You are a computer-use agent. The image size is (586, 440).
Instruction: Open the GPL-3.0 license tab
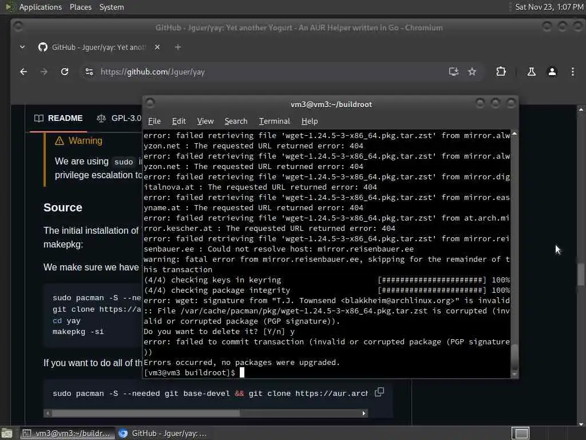coord(119,118)
